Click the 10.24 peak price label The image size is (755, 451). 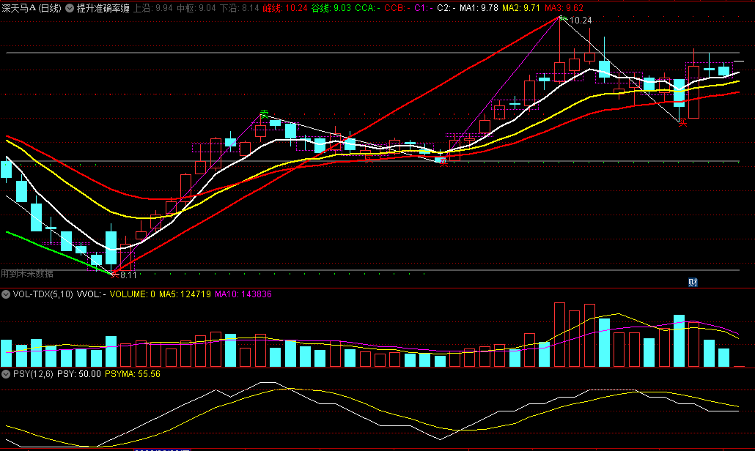[581, 20]
